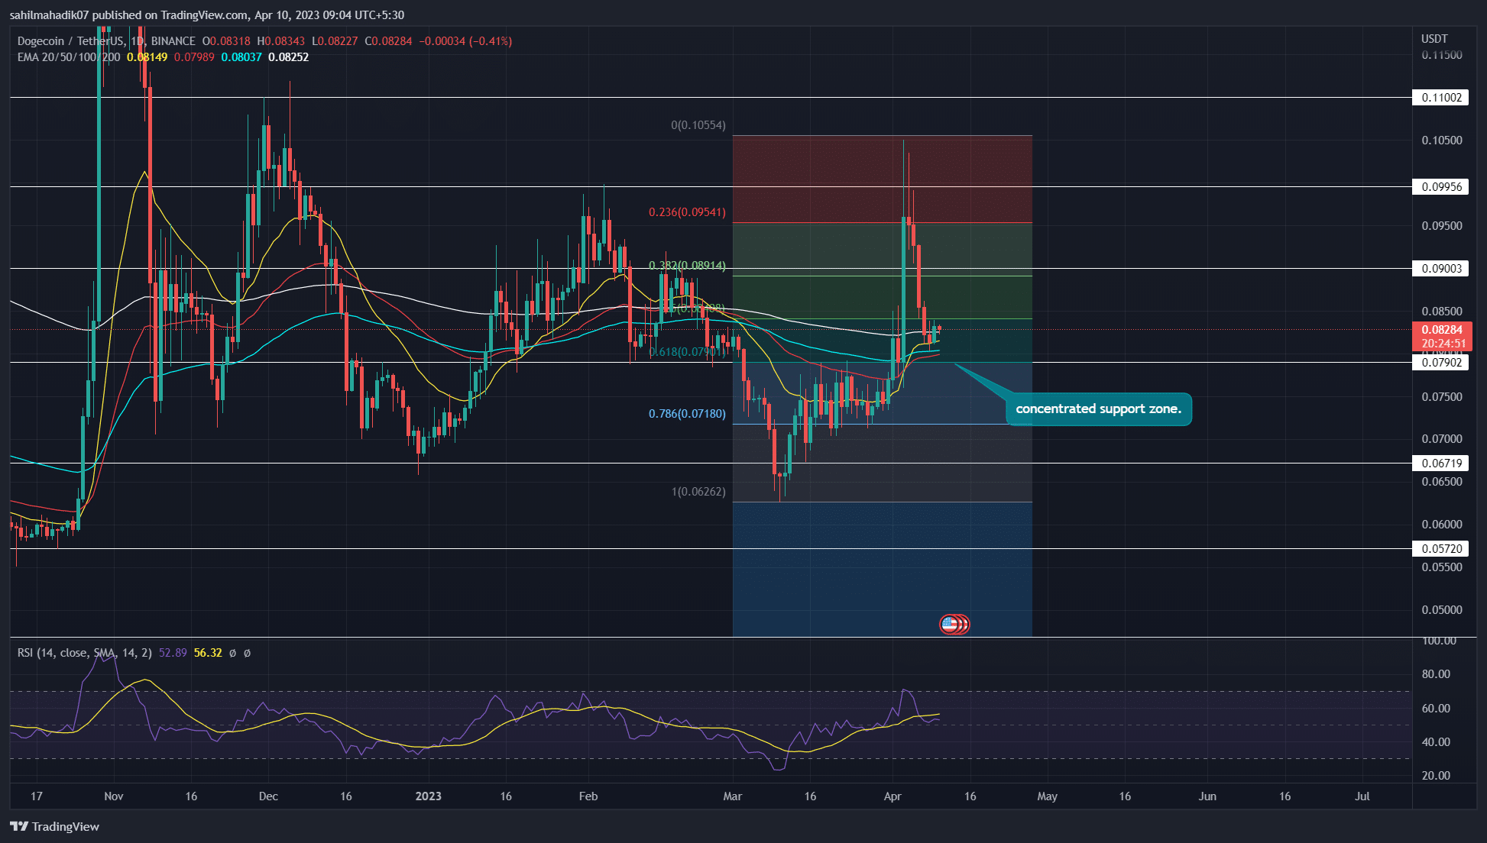The height and width of the screenshot is (843, 1487).
Task: Click the 2023 date axis label
Action: 428,796
